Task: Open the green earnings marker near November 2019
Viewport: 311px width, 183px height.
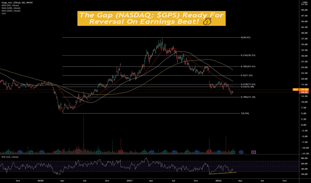Action: coord(31,152)
